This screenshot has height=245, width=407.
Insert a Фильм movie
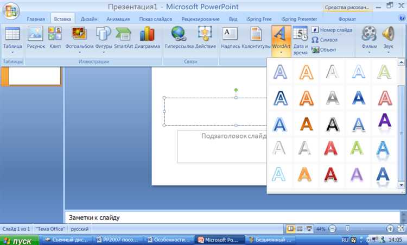click(x=369, y=38)
